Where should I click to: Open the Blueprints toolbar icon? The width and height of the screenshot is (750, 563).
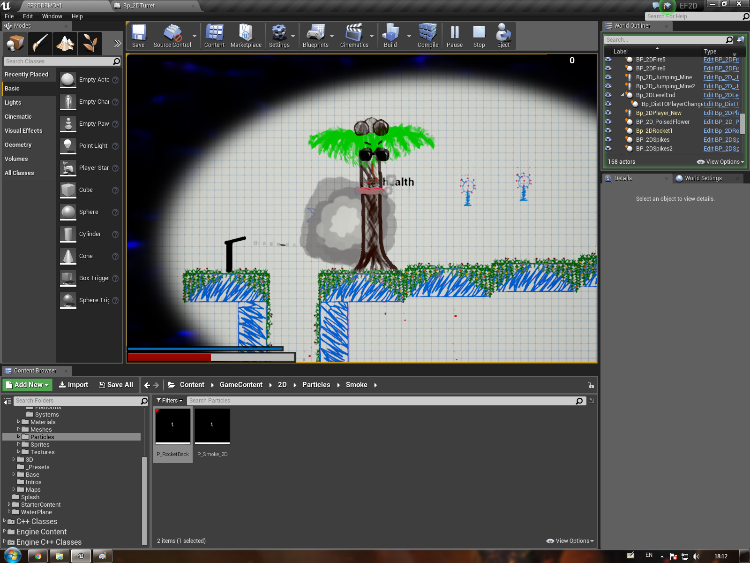tap(315, 36)
